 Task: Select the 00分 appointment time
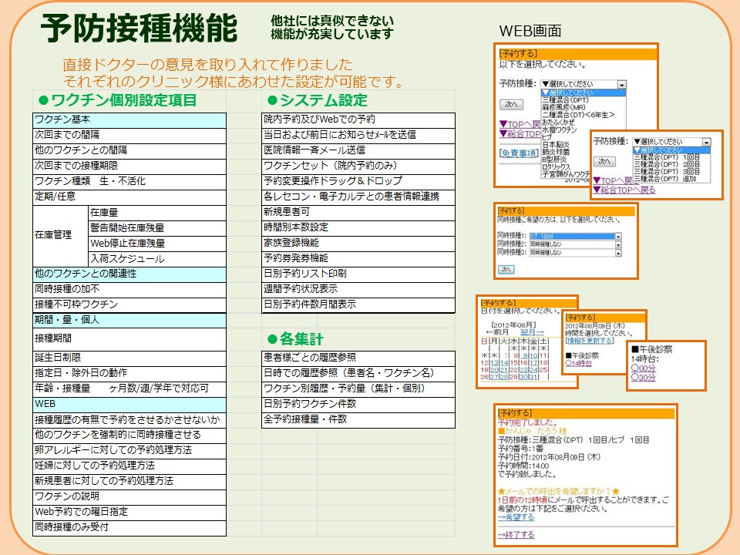(x=644, y=368)
